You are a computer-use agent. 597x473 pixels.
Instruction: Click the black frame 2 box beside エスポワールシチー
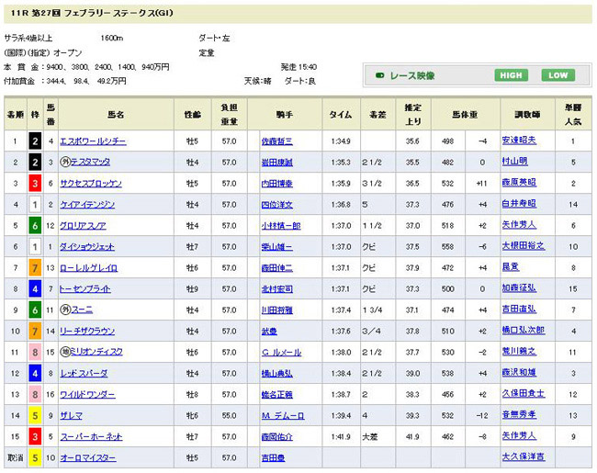click(34, 141)
